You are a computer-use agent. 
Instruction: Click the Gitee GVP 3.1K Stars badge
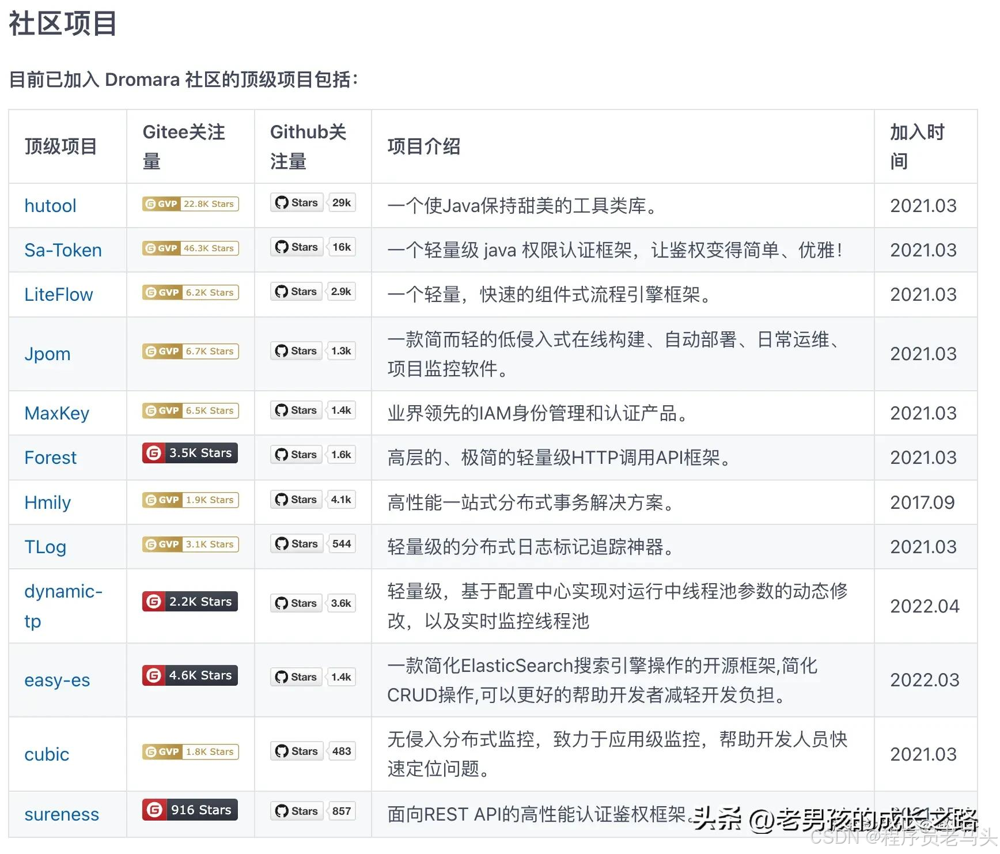(190, 544)
